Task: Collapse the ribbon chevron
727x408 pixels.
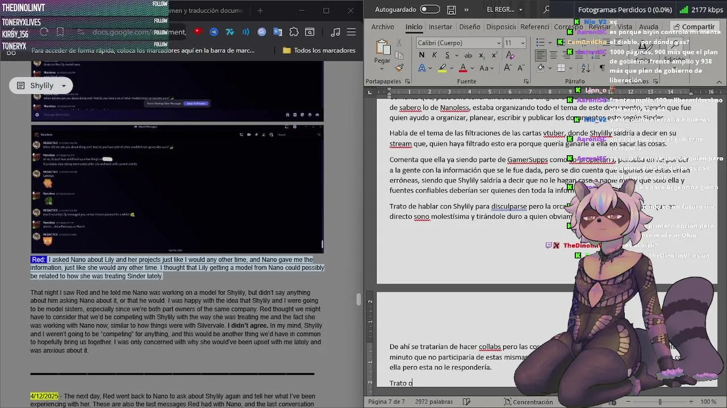Action: tap(718, 82)
